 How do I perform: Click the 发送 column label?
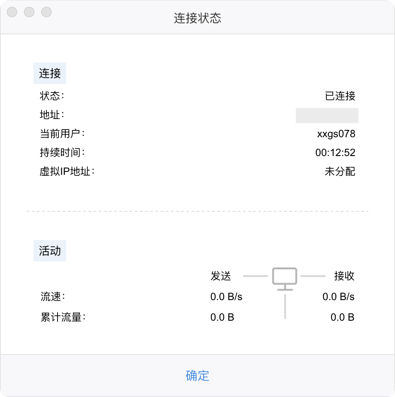pos(221,276)
